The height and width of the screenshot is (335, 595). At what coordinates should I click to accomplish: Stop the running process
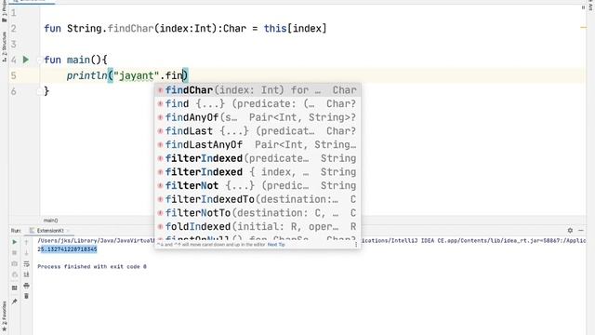coord(15,252)
